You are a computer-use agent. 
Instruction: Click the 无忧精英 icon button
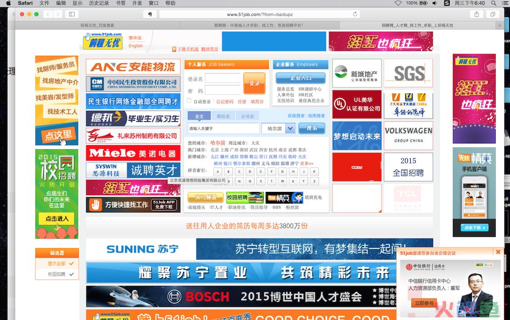(284, 197)
